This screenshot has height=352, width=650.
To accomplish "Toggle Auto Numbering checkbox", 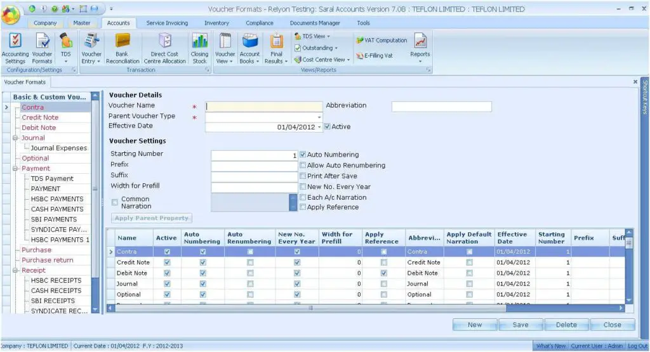I will (x=303, y=155).
